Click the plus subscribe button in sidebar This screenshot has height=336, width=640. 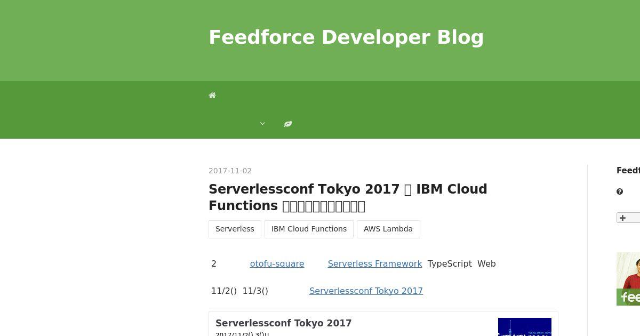point(628,218)
